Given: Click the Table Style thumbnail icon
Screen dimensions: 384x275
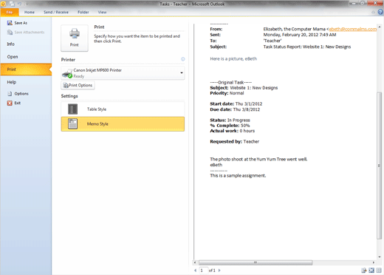Looking at the screenshot, I should click(72, 109).
